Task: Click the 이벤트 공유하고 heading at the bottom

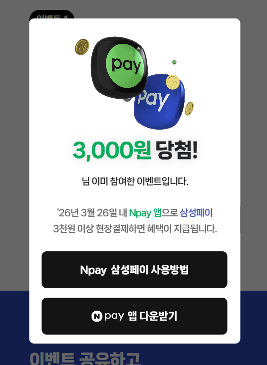Action: (x=85, y=358)
